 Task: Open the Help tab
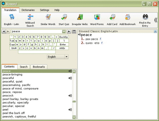(57, 10)
